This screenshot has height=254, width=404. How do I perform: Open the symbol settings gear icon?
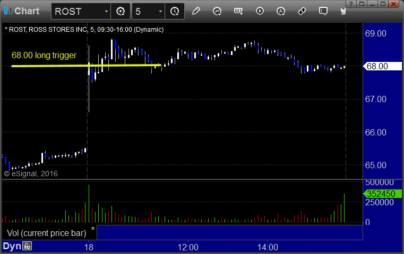(x=121, y=11)
